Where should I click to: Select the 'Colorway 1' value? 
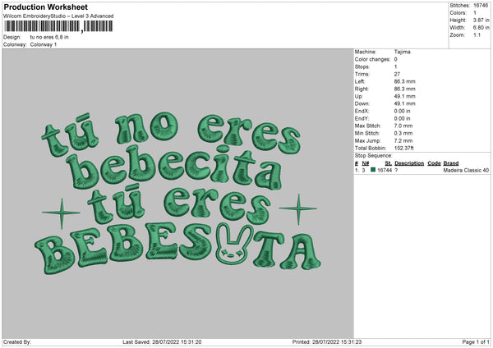click(44, 44)
